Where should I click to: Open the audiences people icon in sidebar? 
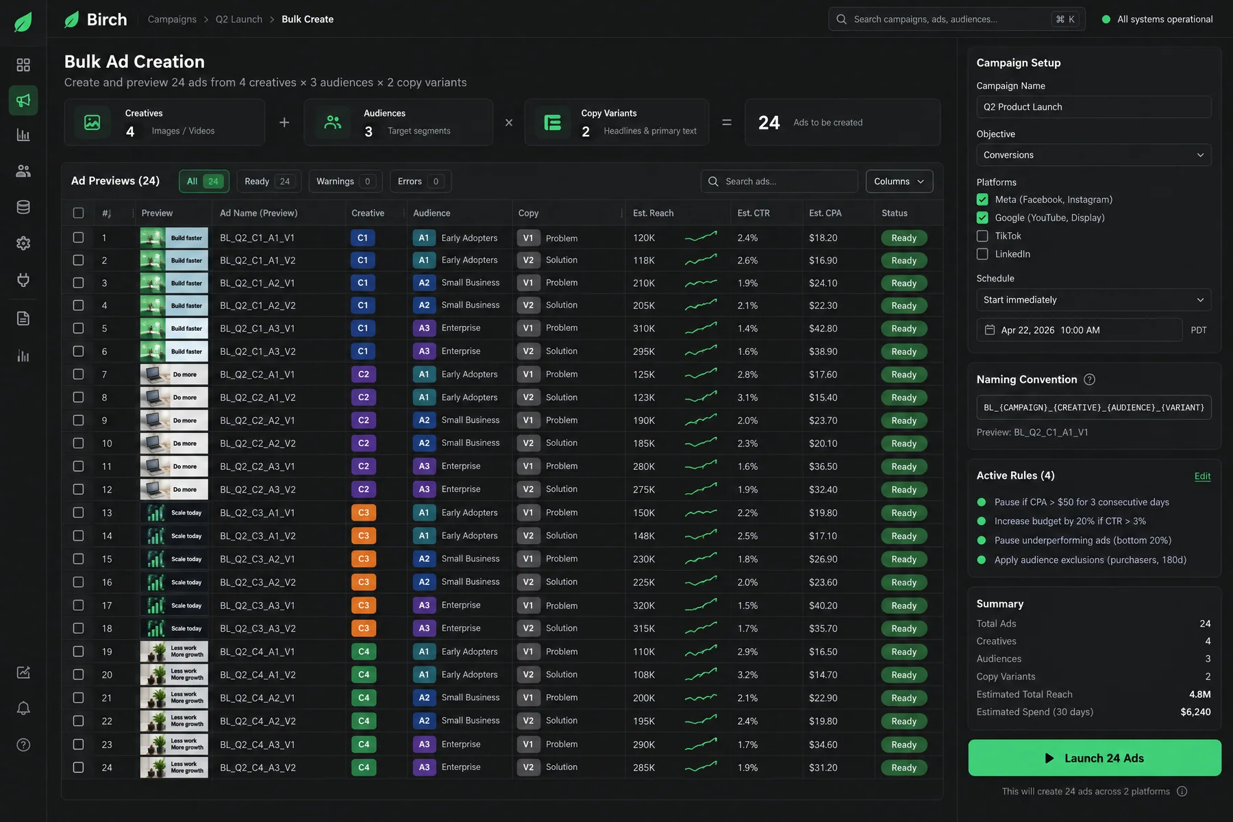pyautogui.click(x=23, y=171)
